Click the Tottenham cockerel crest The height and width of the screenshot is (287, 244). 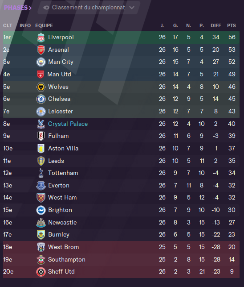(41, 173)
